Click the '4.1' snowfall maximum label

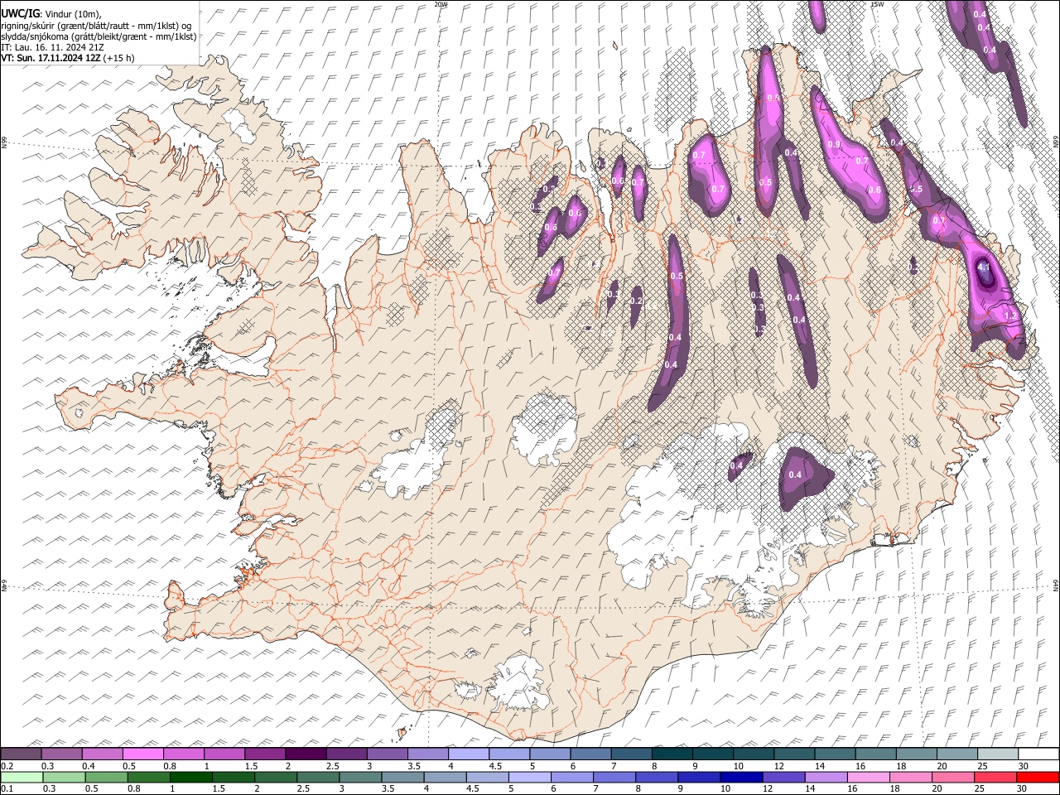pyautogui.click(x=984, y=267)
